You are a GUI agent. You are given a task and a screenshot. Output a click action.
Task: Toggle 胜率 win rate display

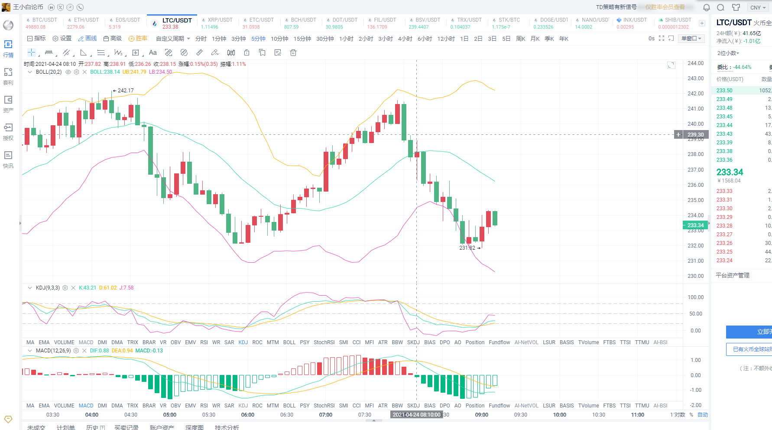(x=138, y=39)
